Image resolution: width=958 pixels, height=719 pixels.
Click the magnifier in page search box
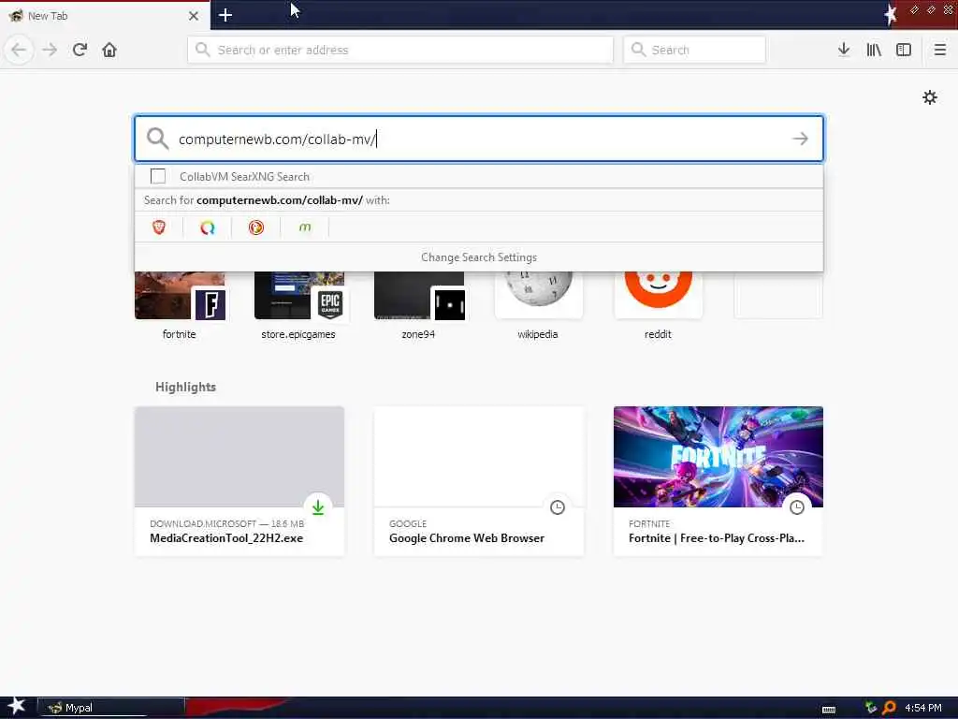coord(157,139)
